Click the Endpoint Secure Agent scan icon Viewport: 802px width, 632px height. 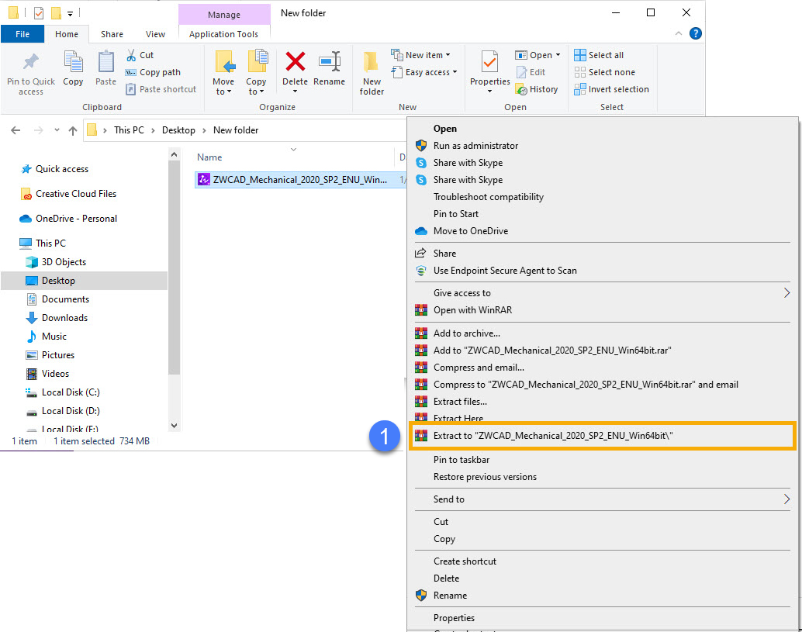pyautogui.click(x=421, y=271)
